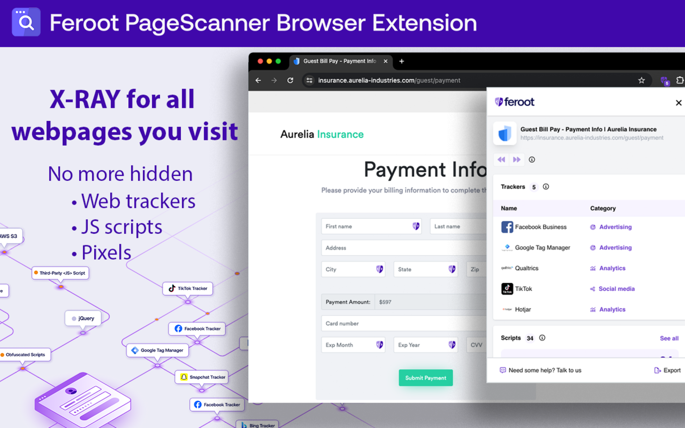Click the Advertising category label for Facebook Business
Viewport: 685px width, 428px height.
(615, 227)
